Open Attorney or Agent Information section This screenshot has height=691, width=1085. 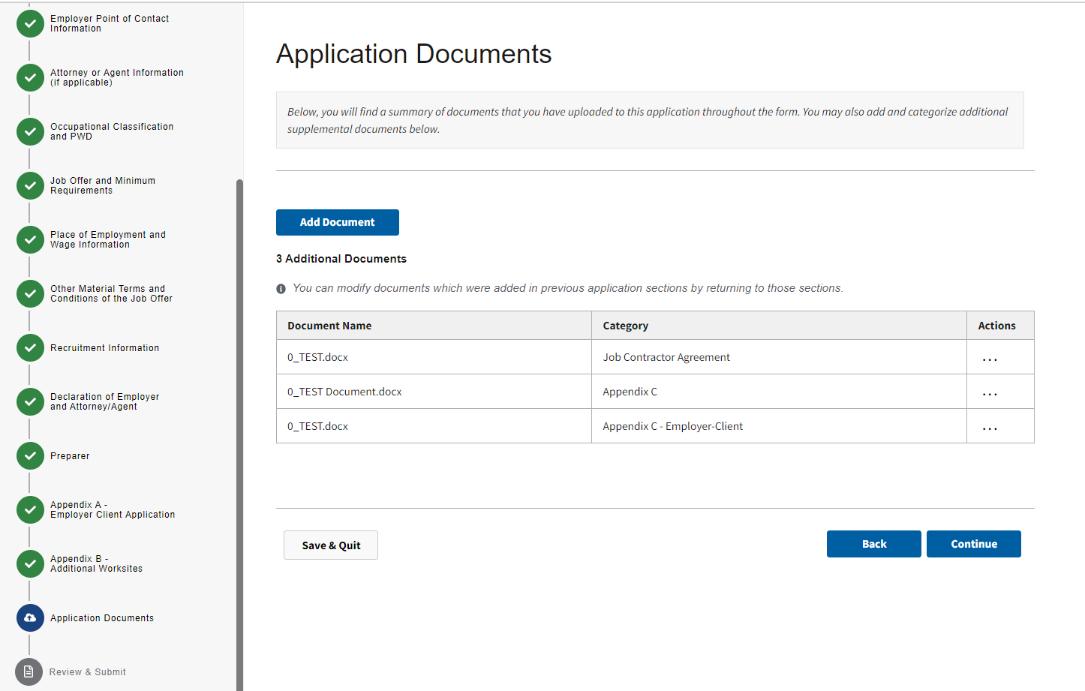(x=116, y=77)
